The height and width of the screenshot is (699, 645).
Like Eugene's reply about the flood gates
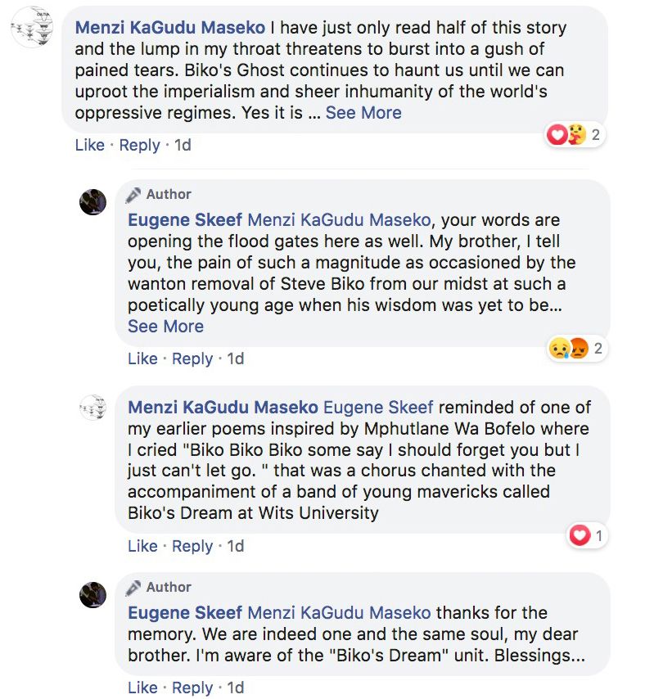point(143,359)
